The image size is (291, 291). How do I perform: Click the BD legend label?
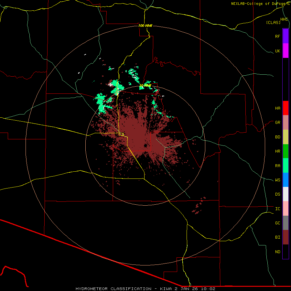coord(277,137)
